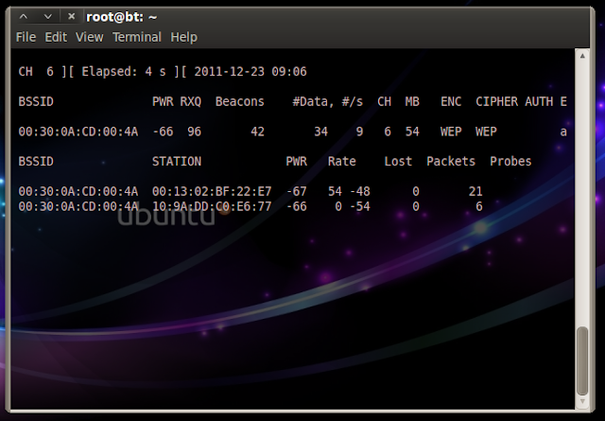The width and height of the screenshot is (605, 421).
Task: Click the data count '34'
Action: [x=320, y=132]
